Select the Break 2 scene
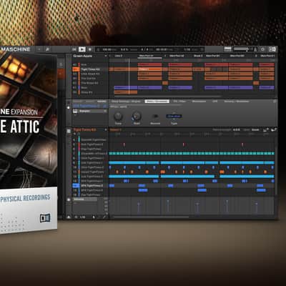 pyautogui.click(x=198, y=56)
